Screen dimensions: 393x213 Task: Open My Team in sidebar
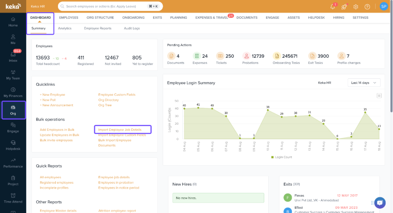point(13,75)
